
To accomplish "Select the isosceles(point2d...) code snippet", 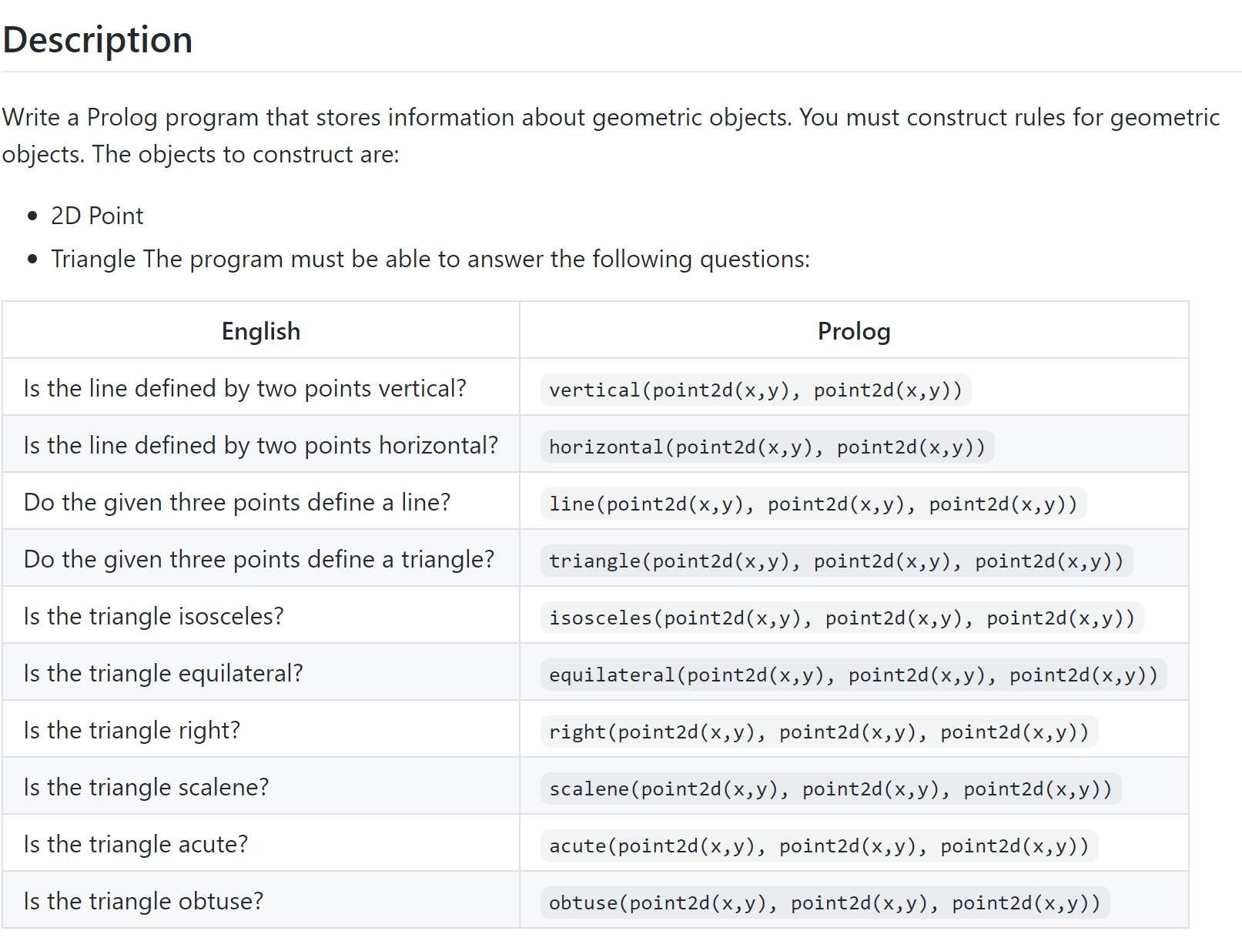I will pos(841,618).
